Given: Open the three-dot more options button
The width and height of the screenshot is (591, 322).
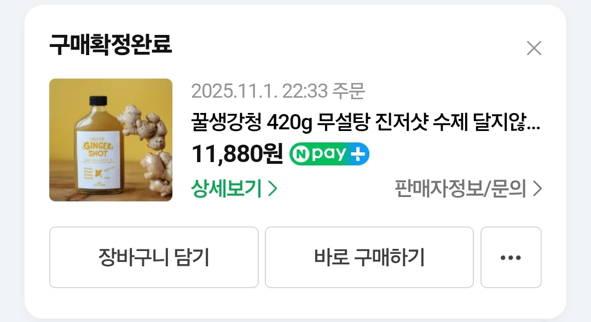Looking at the screenshot, I should click(511, 258).
